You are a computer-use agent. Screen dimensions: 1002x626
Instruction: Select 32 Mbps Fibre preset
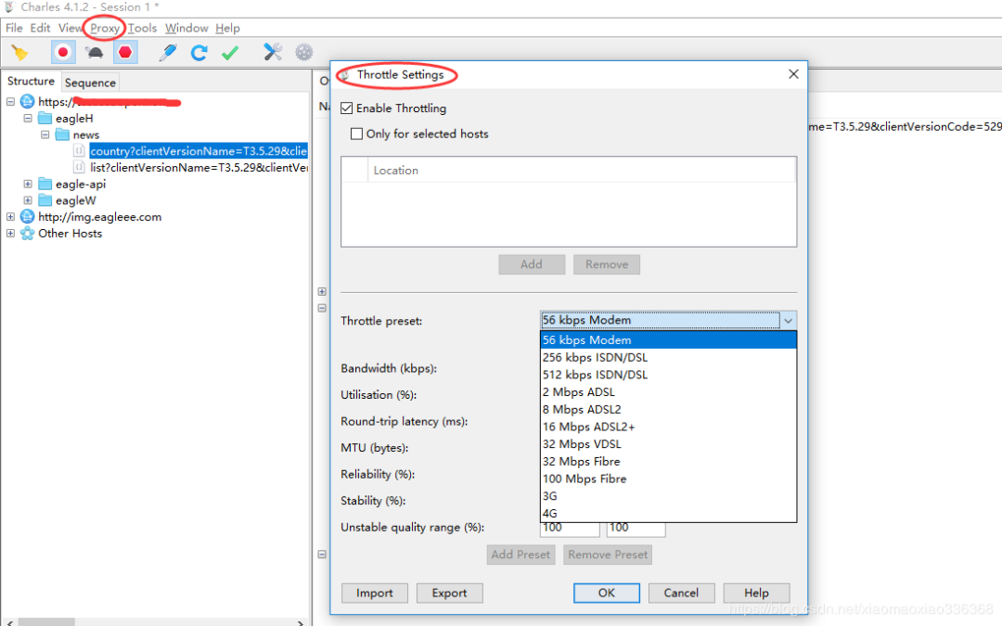click(x=668, y=461)
